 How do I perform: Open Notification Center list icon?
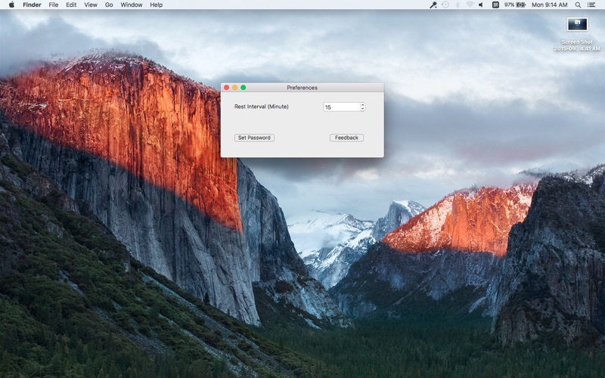point(591,5)
